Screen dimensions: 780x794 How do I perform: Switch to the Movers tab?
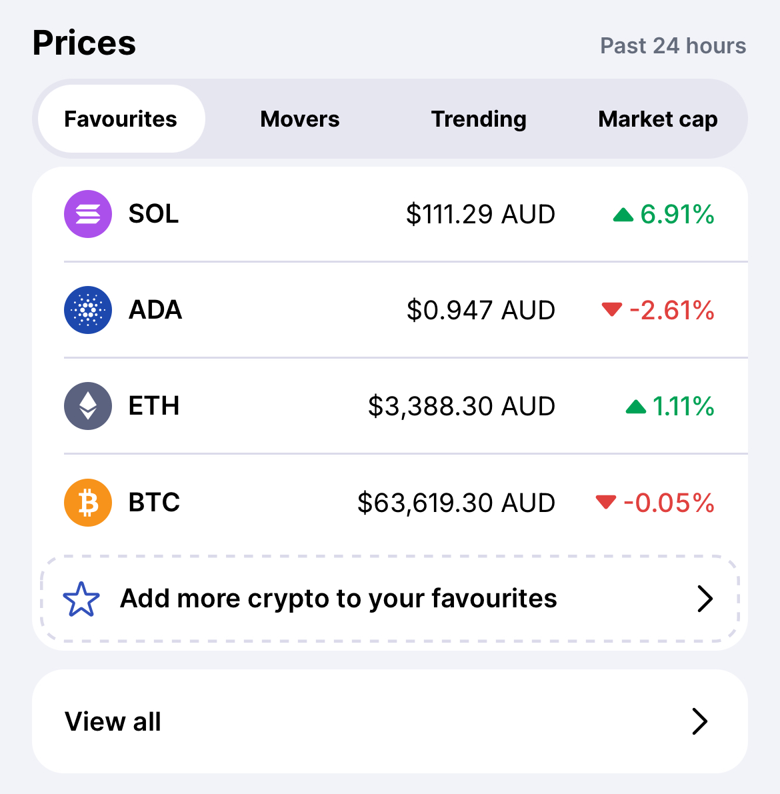(x=300, y=119)
